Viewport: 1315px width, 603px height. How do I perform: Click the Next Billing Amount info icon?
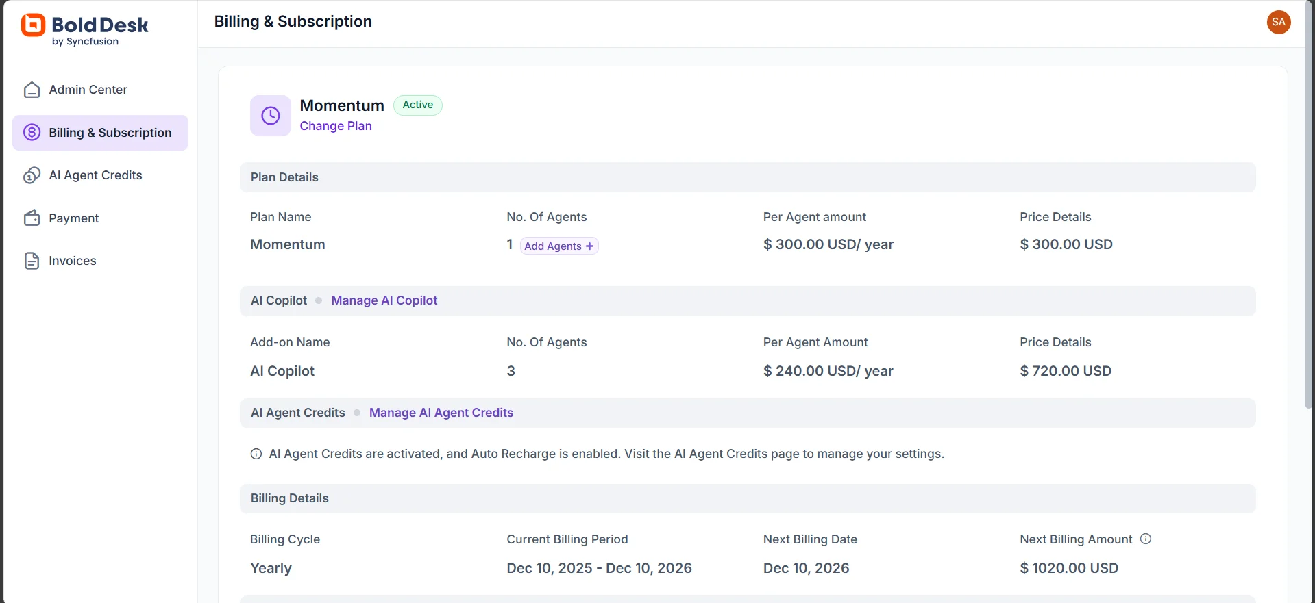click(1146, 539)
